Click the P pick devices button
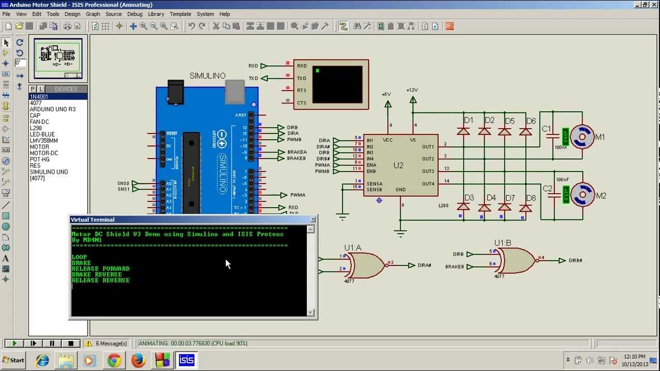The height and width of the screenshot is (371, 660). [x=32, y=89]
